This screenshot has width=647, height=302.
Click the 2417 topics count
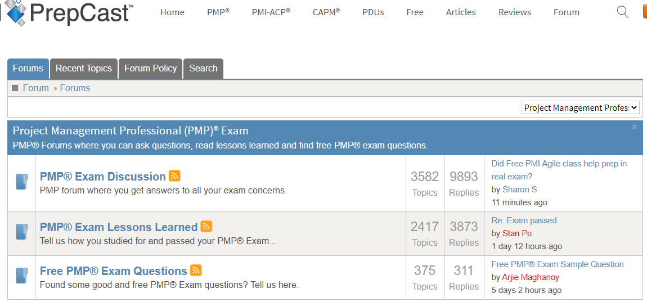(425, 227)
